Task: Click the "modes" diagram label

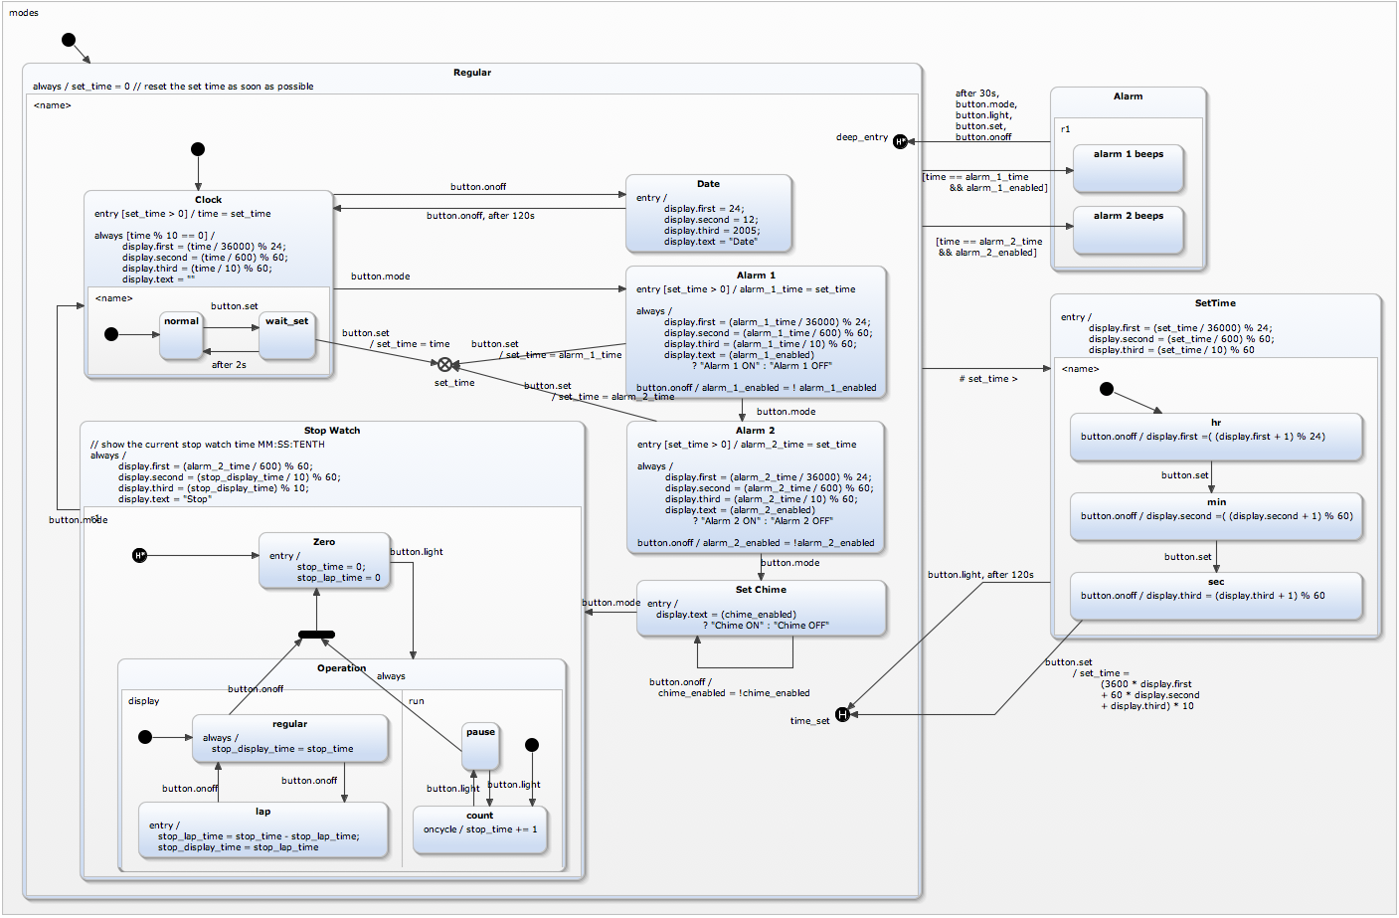Action: (23, 12)
